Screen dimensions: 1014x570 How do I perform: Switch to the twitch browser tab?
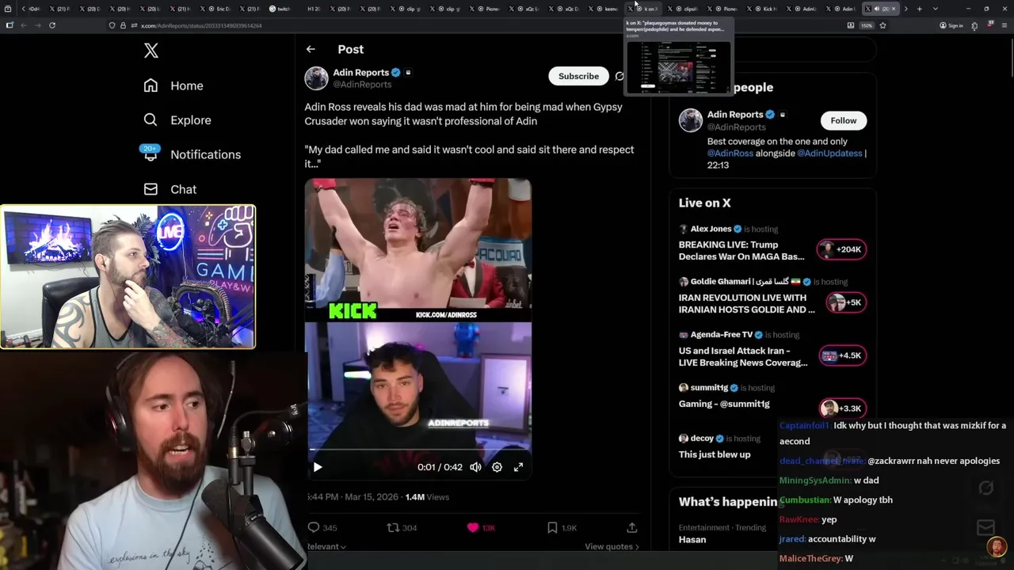pos(280,9)
